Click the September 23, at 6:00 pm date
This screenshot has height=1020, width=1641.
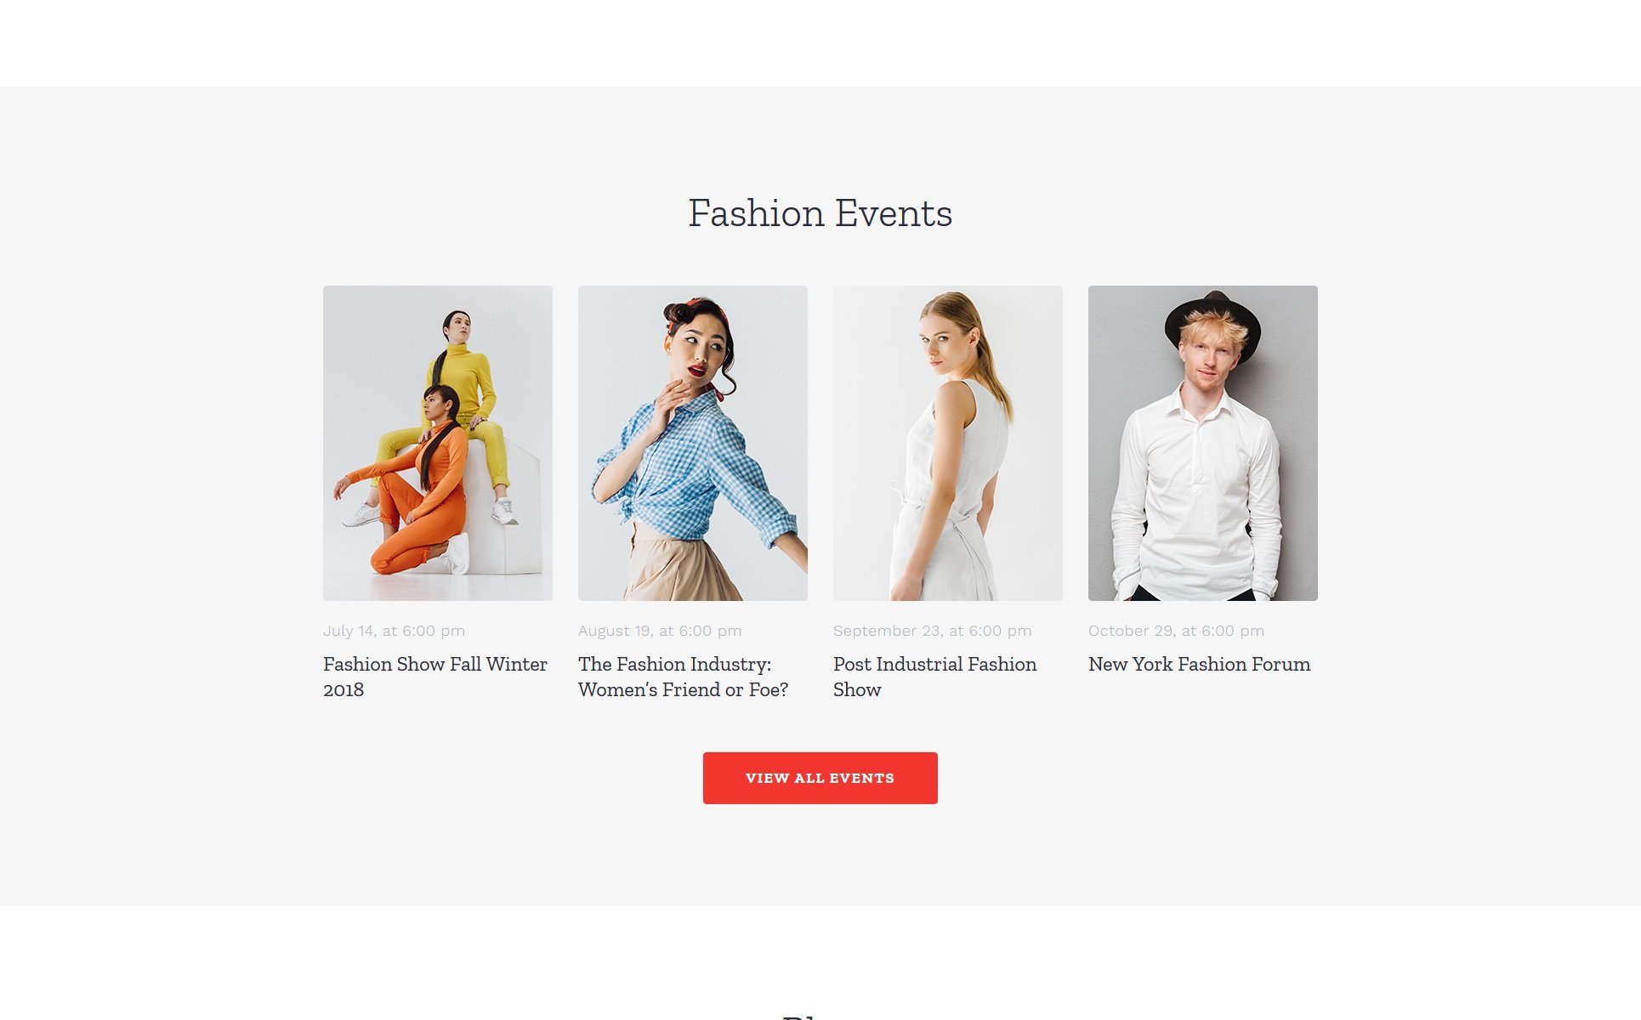(x=933, y=631)
